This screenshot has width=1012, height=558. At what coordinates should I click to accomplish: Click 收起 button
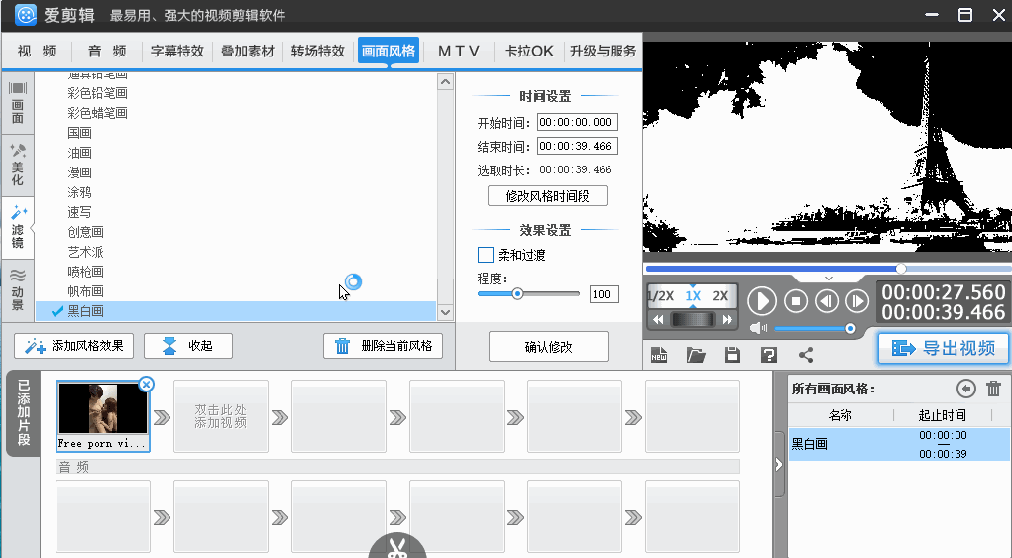coord(187,346)
